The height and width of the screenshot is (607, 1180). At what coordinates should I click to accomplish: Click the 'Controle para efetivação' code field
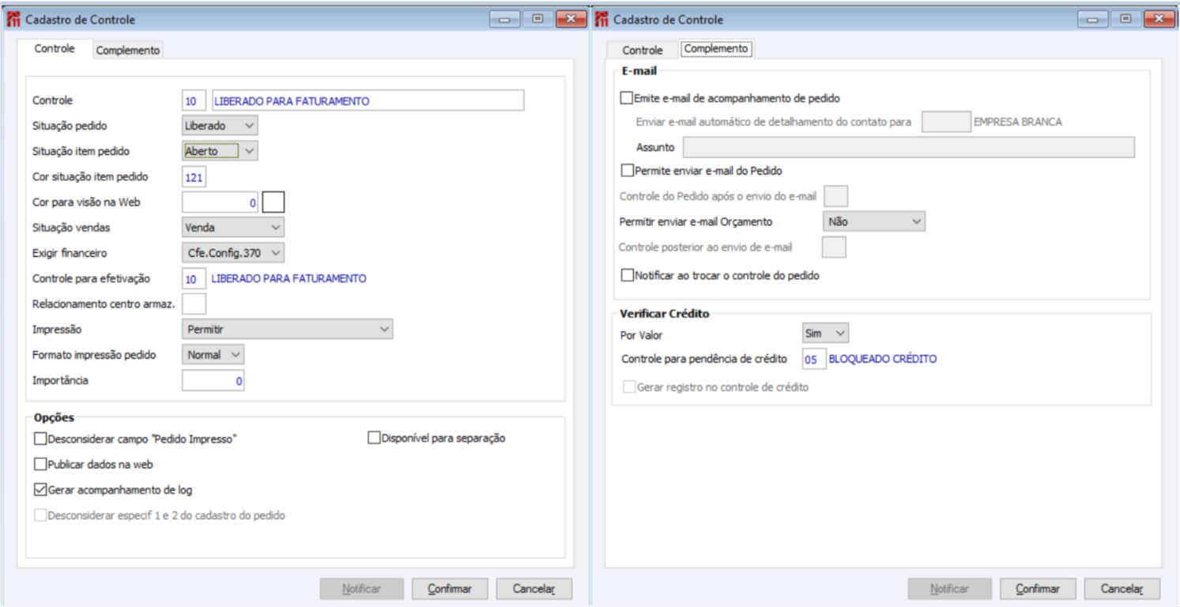[194, 278]
